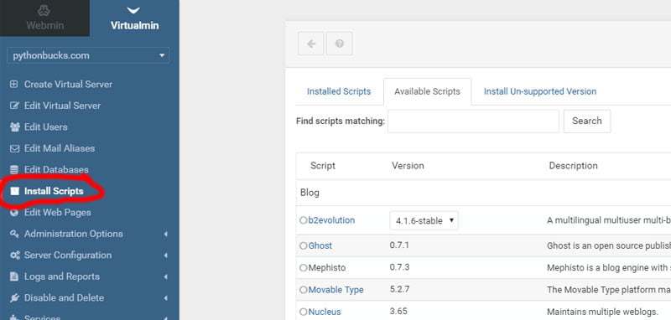Click the Virtualmin logo icon

[134, 10]
